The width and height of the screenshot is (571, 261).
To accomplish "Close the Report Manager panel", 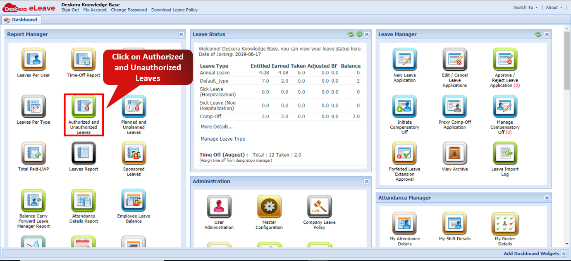I will (x=181, y=34).
